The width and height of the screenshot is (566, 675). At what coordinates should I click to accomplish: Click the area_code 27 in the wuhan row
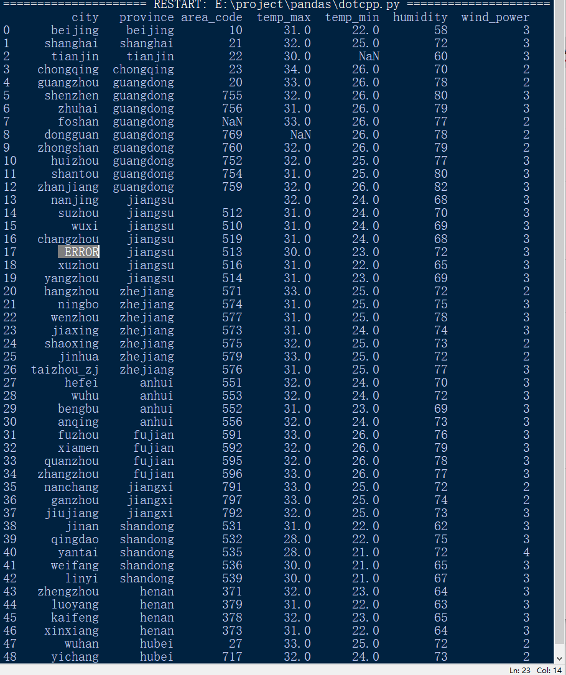pyautogui.click(x=236, y=643)
